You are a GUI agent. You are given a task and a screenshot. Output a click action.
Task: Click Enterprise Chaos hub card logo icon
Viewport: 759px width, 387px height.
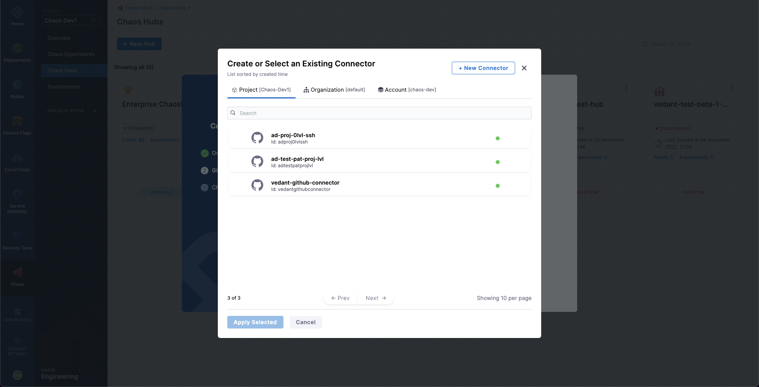(x=128, y=91)
